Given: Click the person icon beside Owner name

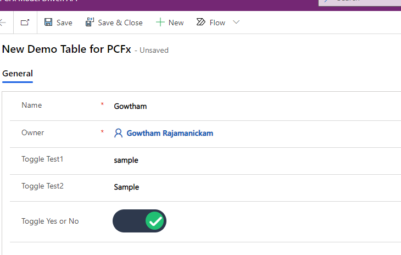Looking at the screenshot, I should click(x=118, y=133).
